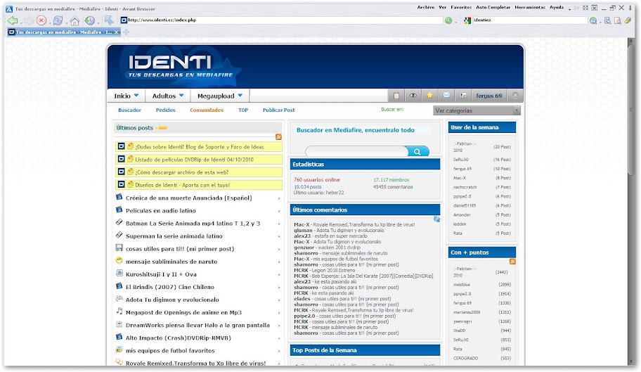The width and height of the screenshot is (641, 372).
Task: Click 760 usuarios online statistic
Action: tap(316, 180)
